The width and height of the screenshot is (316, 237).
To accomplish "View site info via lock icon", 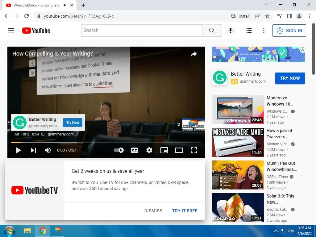I will click(x=39, y=16).
